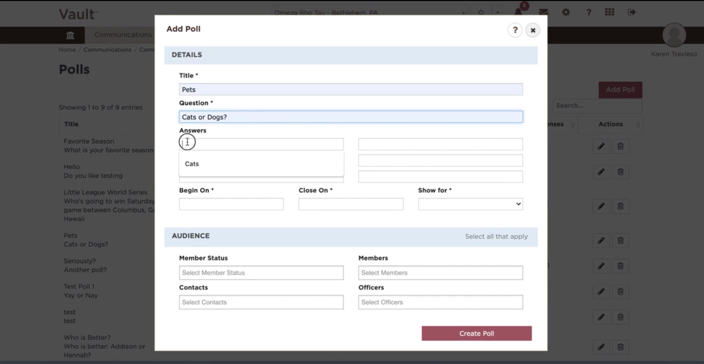
Task: Click the sign out icon
Action: coord(632,12)
